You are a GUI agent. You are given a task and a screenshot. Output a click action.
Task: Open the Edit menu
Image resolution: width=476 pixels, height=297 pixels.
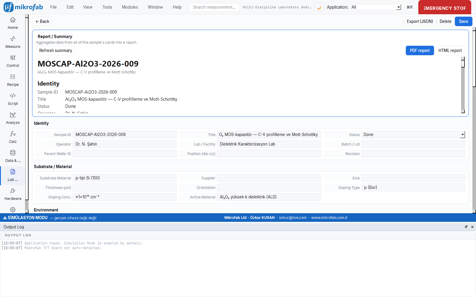pos(70,7)
